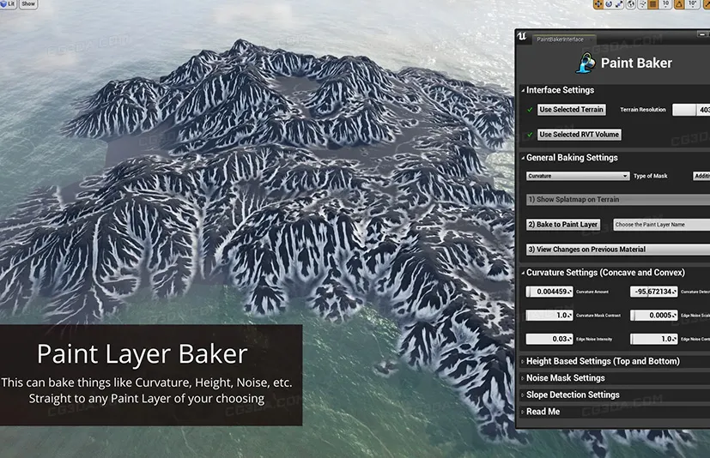Click Bake to Paint Layer button
Viewport: 710px width, 458px height.
pos(563,225)
